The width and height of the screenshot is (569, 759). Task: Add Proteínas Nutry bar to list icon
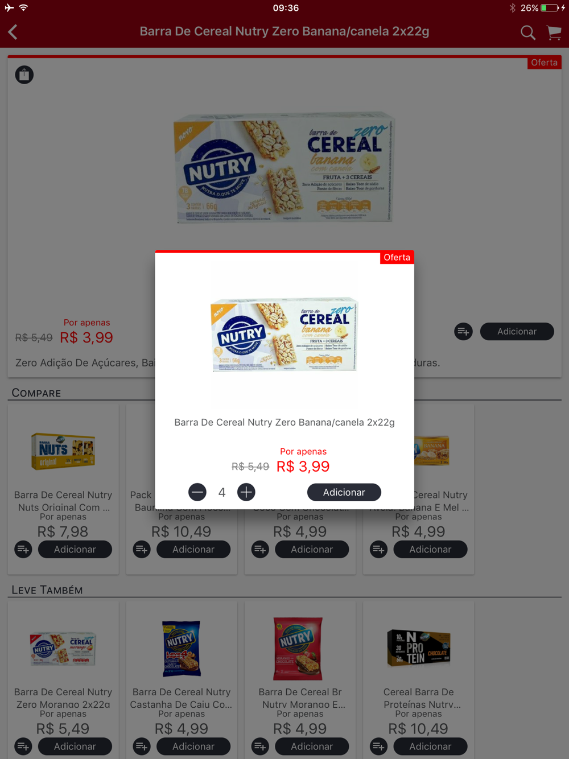click(x=378, y=746)
